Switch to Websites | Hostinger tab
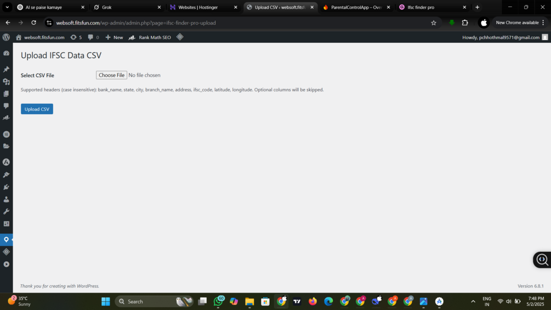 204,7
